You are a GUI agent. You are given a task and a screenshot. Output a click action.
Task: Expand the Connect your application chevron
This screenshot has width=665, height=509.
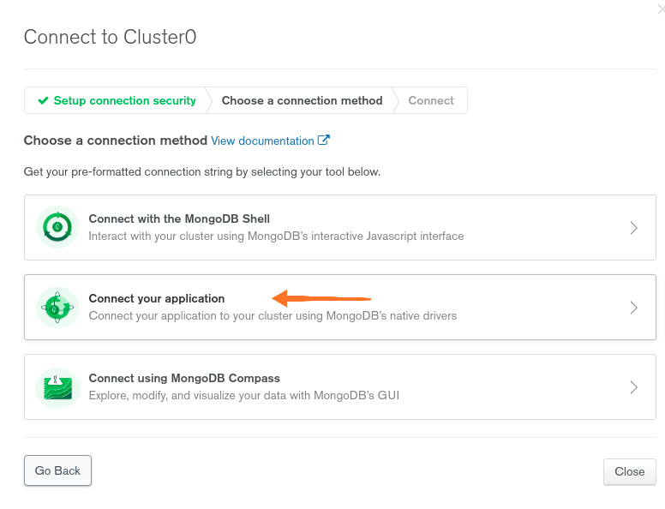[633, 308]
